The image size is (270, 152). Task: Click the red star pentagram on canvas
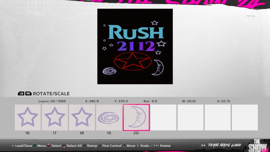click(133, 61)
